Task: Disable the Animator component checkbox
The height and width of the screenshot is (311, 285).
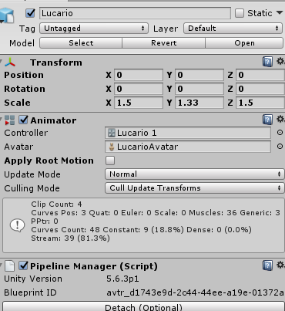Action: pos(23,120)
